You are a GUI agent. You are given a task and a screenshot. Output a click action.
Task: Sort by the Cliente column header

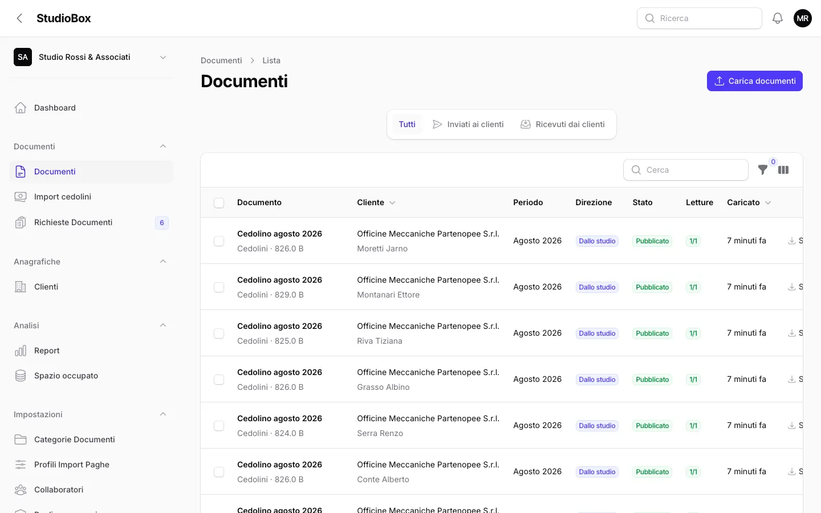pyautogui.click(x=376, y=202)
